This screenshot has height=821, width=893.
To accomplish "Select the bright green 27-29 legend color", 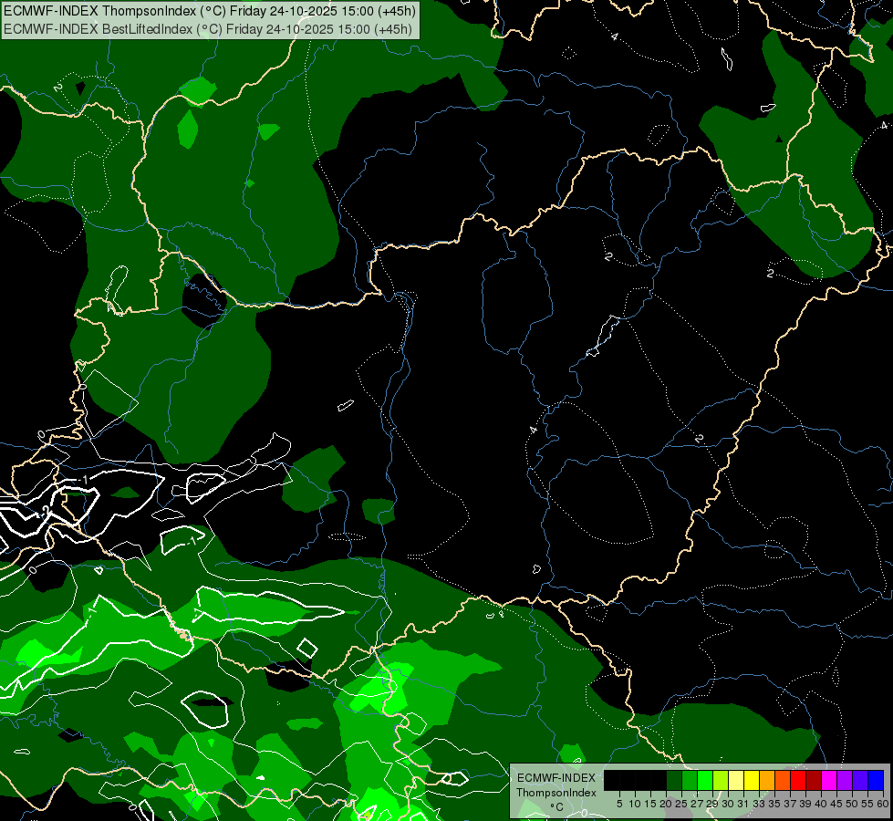I will (705, 780).
